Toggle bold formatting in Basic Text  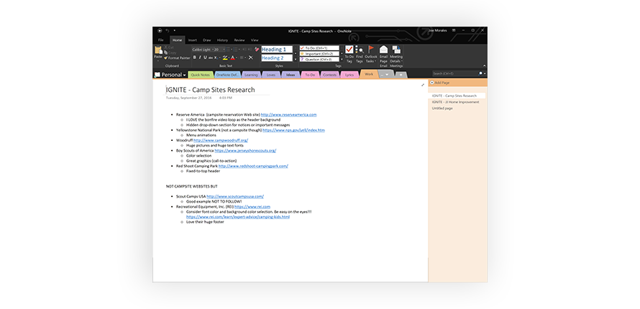[x=195, y=57]
